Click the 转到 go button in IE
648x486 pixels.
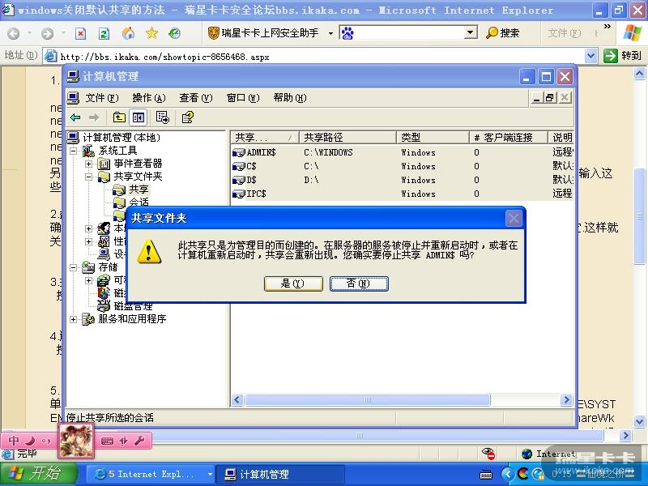click(x=622, y=55)
